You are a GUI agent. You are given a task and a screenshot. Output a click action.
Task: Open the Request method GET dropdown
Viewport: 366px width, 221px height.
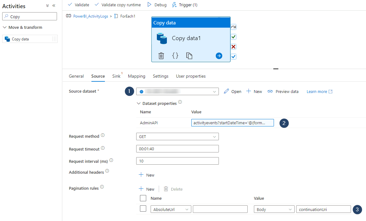tap(177, 136)
